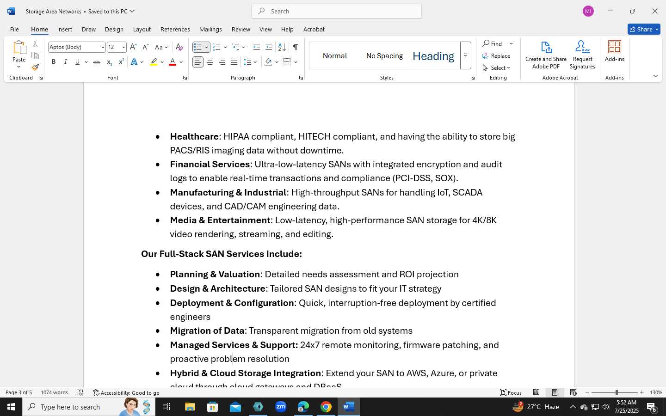Apply subscript formatting

pos(109,62)
